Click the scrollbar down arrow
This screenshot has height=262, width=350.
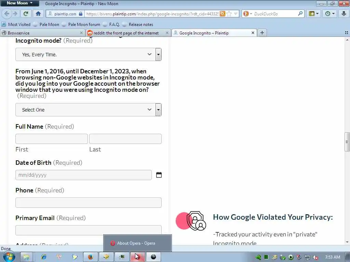click(347, 242)
